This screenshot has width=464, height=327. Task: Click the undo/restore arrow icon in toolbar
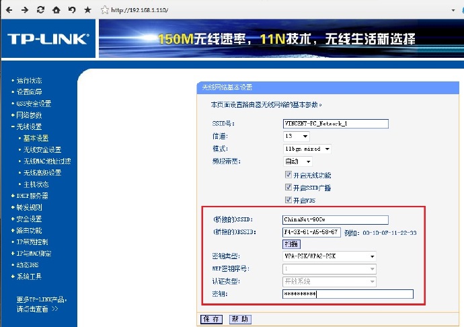point(72,10)
